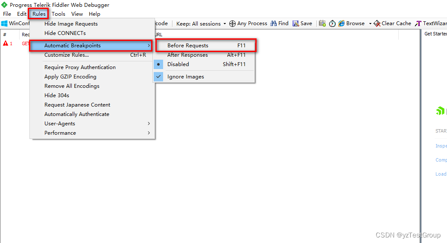
Task: Click the Any Process crosshair icon
Action: [232, 23]
